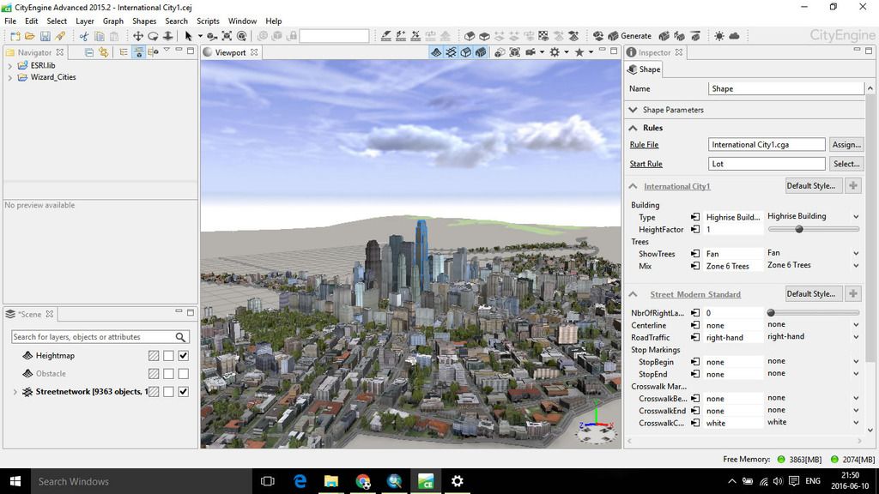Screen dimensions: 879x494
Task: Select the arrow selection tool
Action: click(188, 36)
